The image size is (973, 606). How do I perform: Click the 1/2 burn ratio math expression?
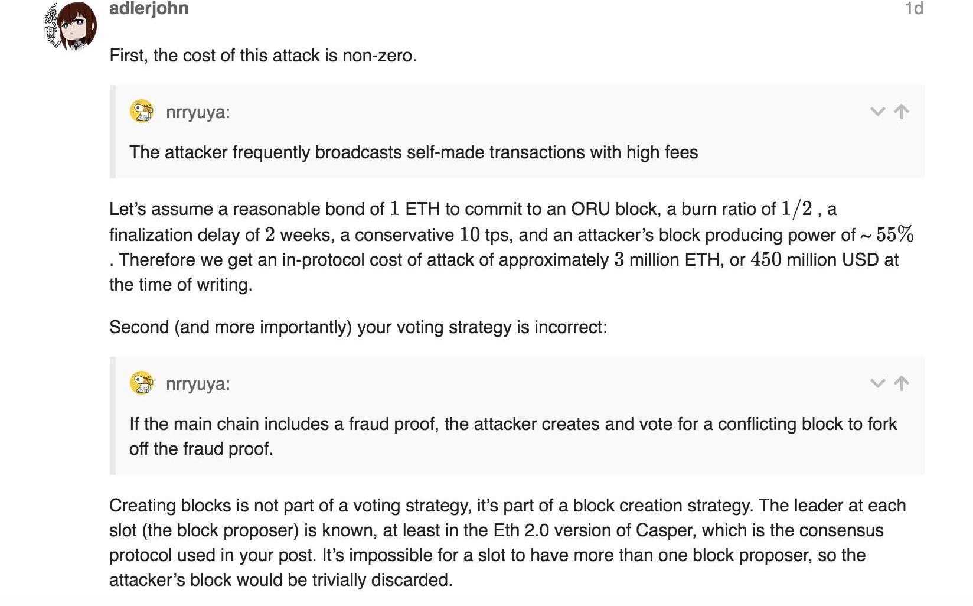(797, 208)
